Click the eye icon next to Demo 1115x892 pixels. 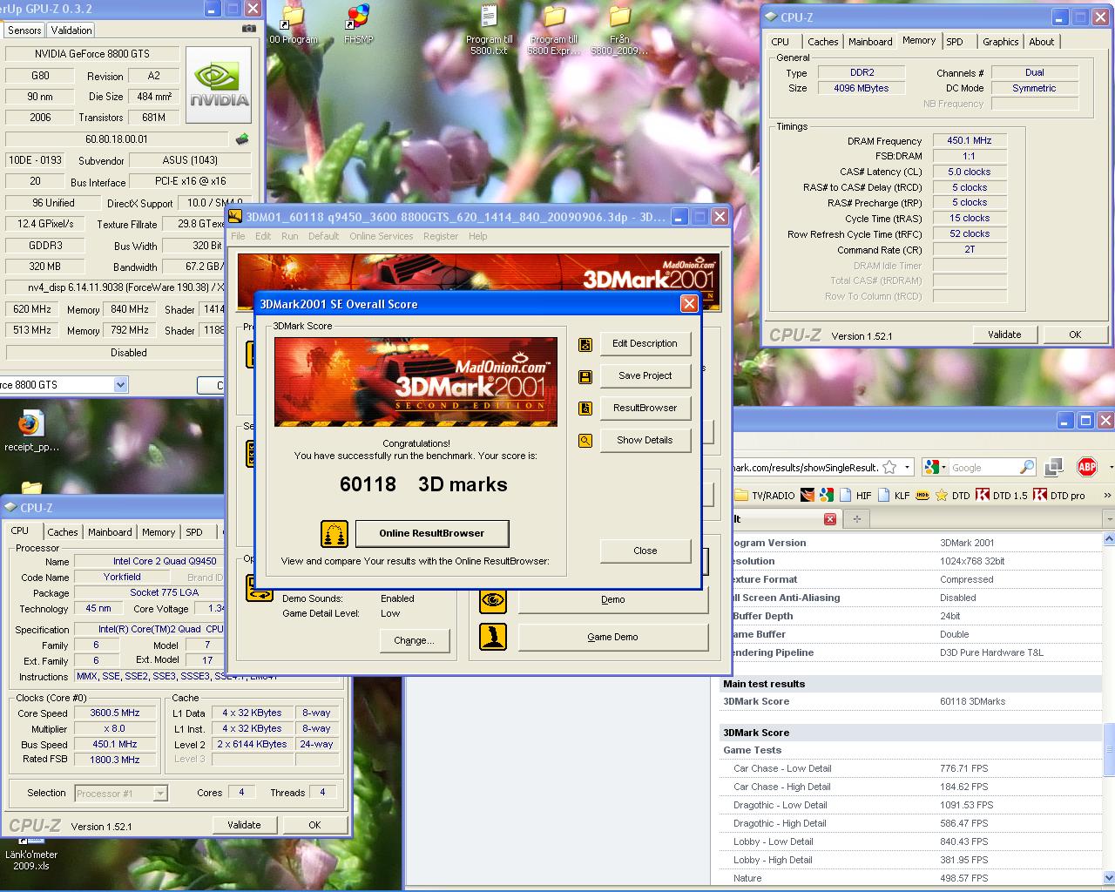[x=493, y=599]
